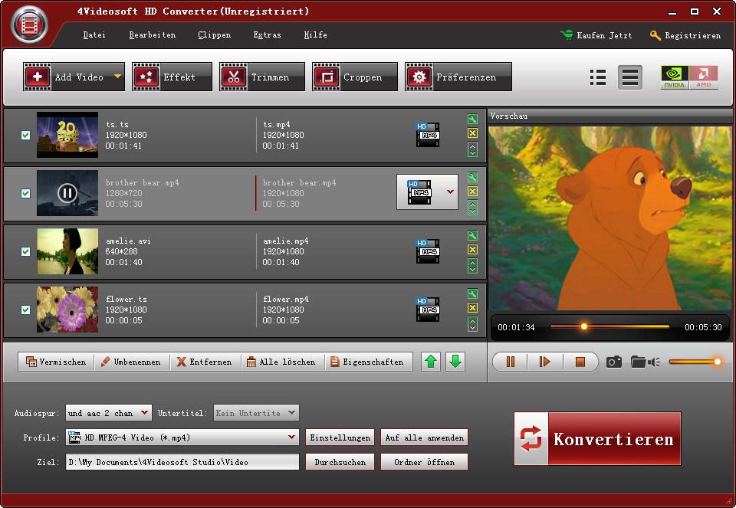Viewport: 736px width, 508px height.
Task: Click the Registrieren key link
Action: tap(685, 35)
